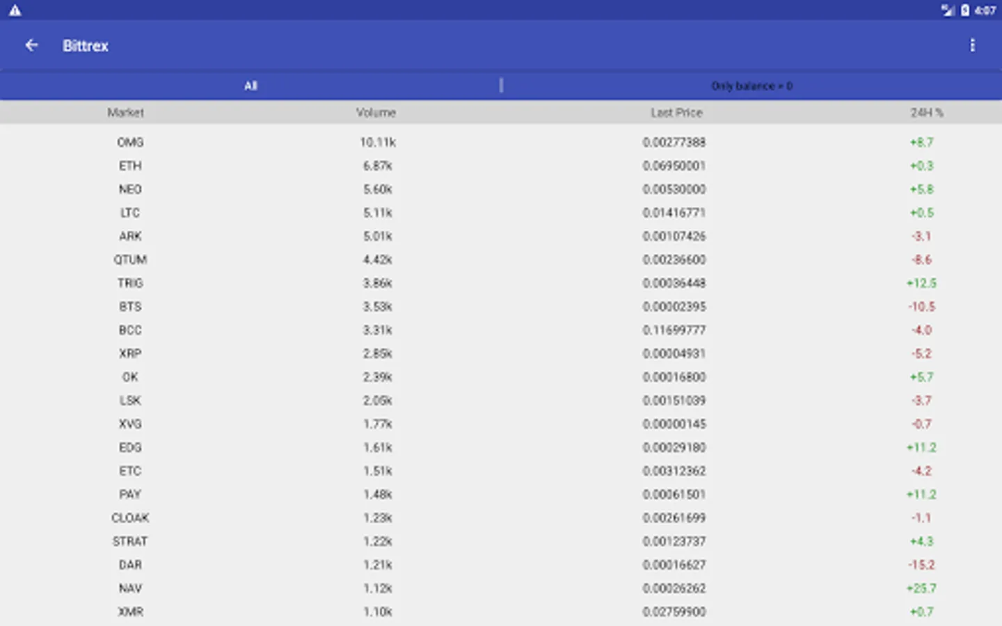The image size is (1002, 626).
Task: Click XVG volume 1.77k
Action: point(378,424)
